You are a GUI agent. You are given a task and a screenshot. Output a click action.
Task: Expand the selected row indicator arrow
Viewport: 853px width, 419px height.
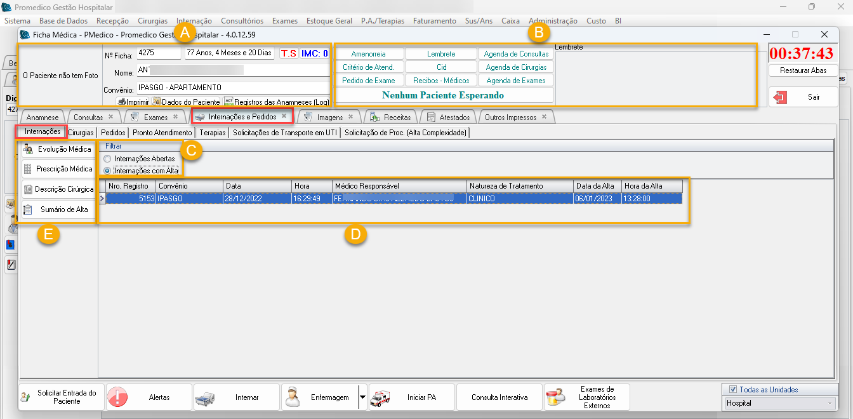point(102,199)
